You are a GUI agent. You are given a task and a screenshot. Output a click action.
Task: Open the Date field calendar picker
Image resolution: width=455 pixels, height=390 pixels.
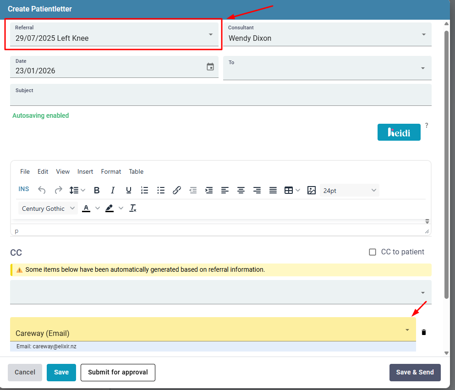(x=210, y=66)
